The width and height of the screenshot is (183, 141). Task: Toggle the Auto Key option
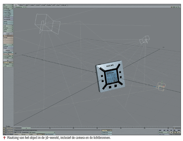coord(107,130)
